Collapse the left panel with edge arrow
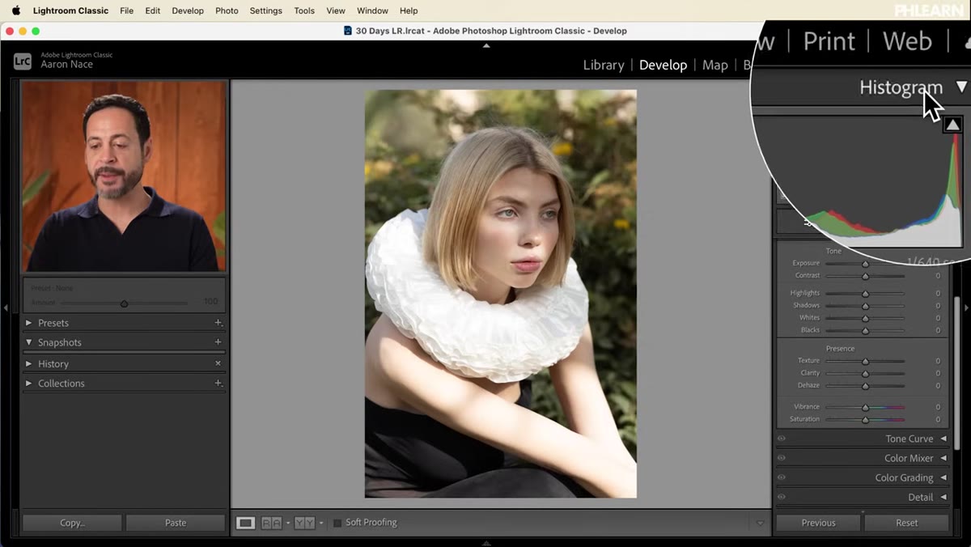 click(6, 307)
